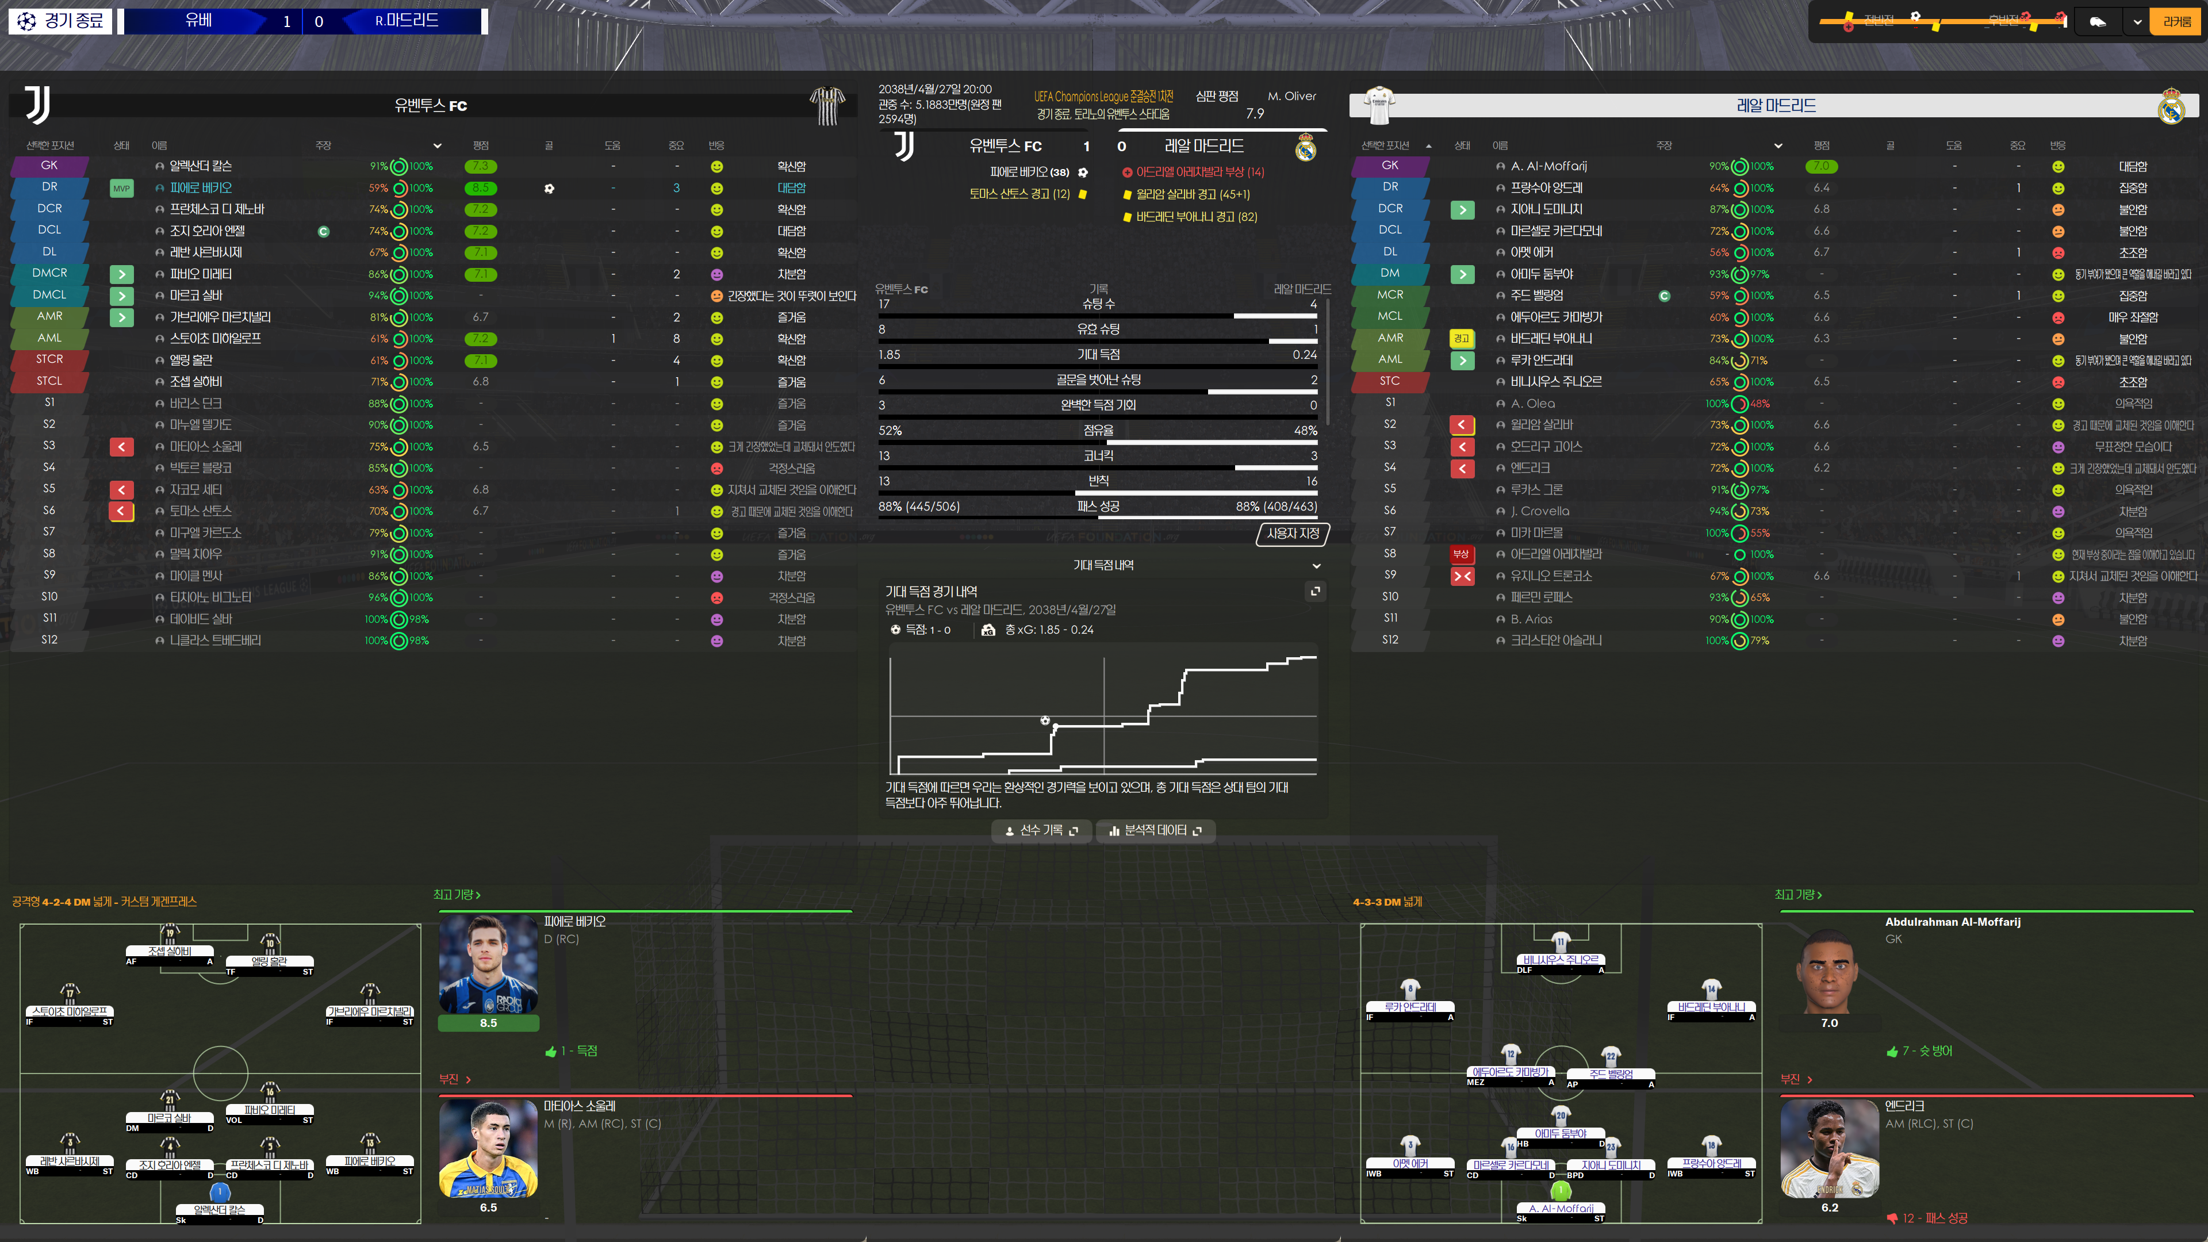Click red substituted-off arrow for 마티아스 소울레
Image resolution: width=2208 pixels, height=1242 pixels.
point(122,447)
